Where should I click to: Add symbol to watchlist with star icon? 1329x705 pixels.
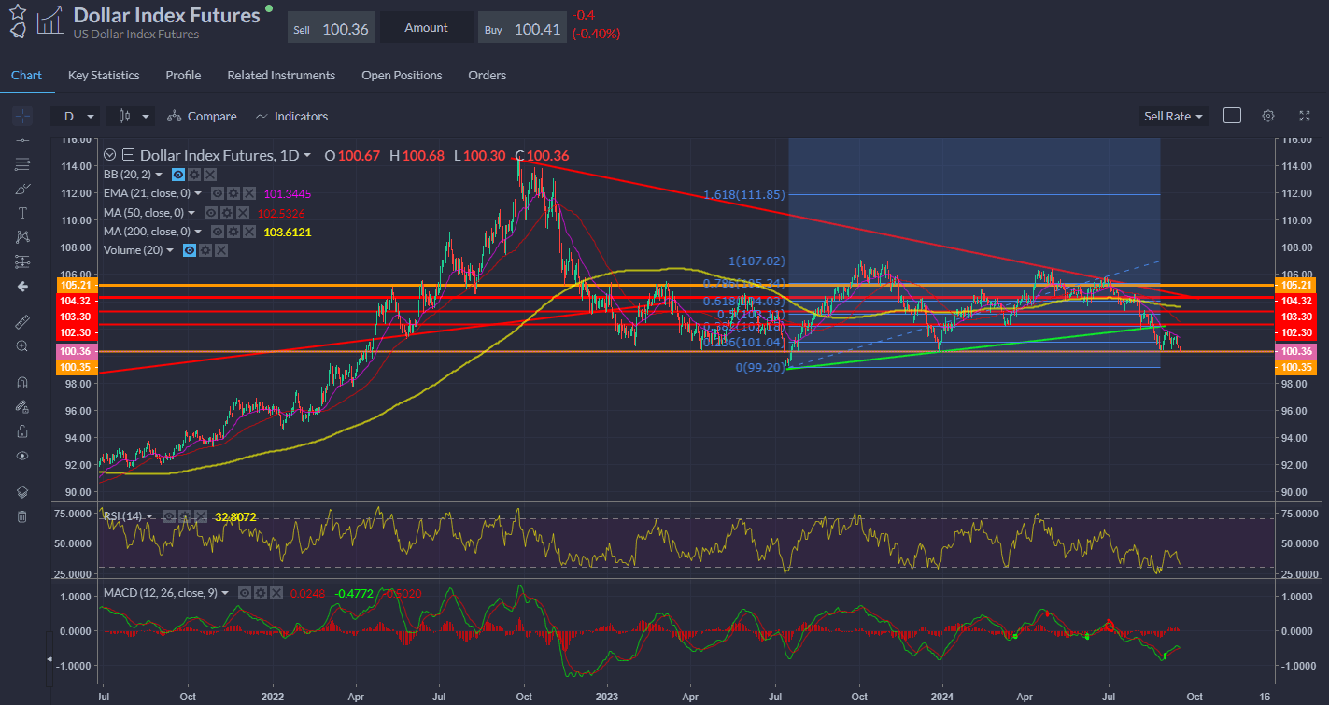click(18, 11)
